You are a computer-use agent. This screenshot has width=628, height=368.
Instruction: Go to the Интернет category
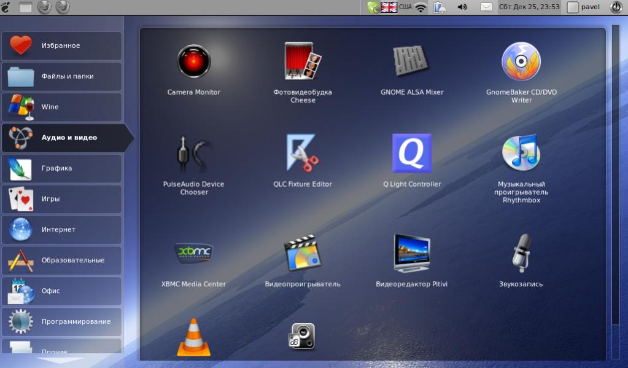[61, 230]
